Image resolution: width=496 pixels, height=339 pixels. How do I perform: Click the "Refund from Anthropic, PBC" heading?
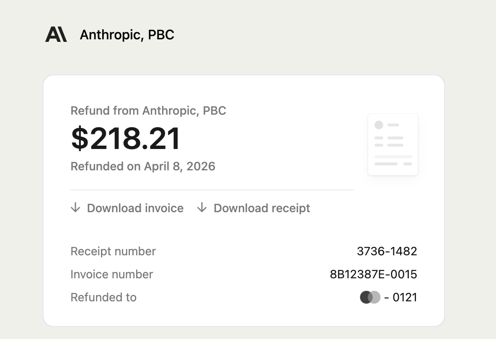[x=148, y=110]
